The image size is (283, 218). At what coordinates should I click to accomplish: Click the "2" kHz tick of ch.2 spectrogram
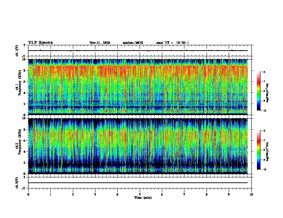point(25,163)
